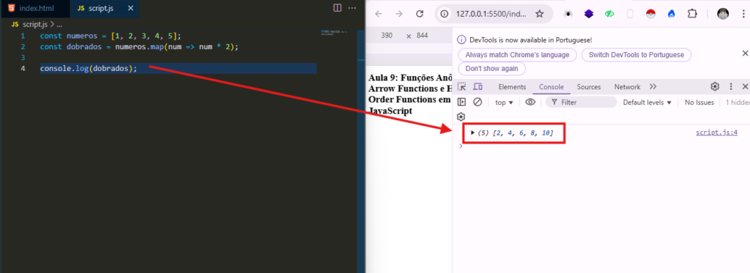The height and width of the screenshot is (273, 750).
Task: Focus the console Filter input field
Action: pos(581,102)
